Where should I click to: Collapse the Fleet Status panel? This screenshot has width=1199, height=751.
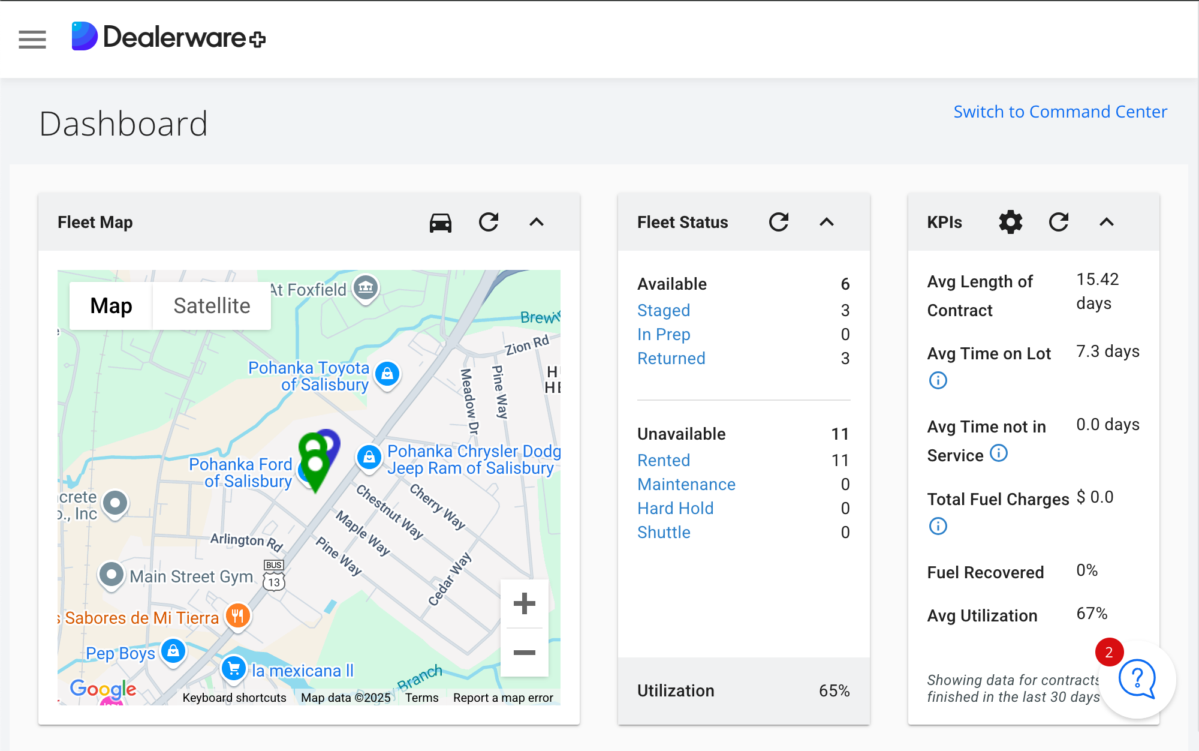pyautogui.click(x=827, y=222)
